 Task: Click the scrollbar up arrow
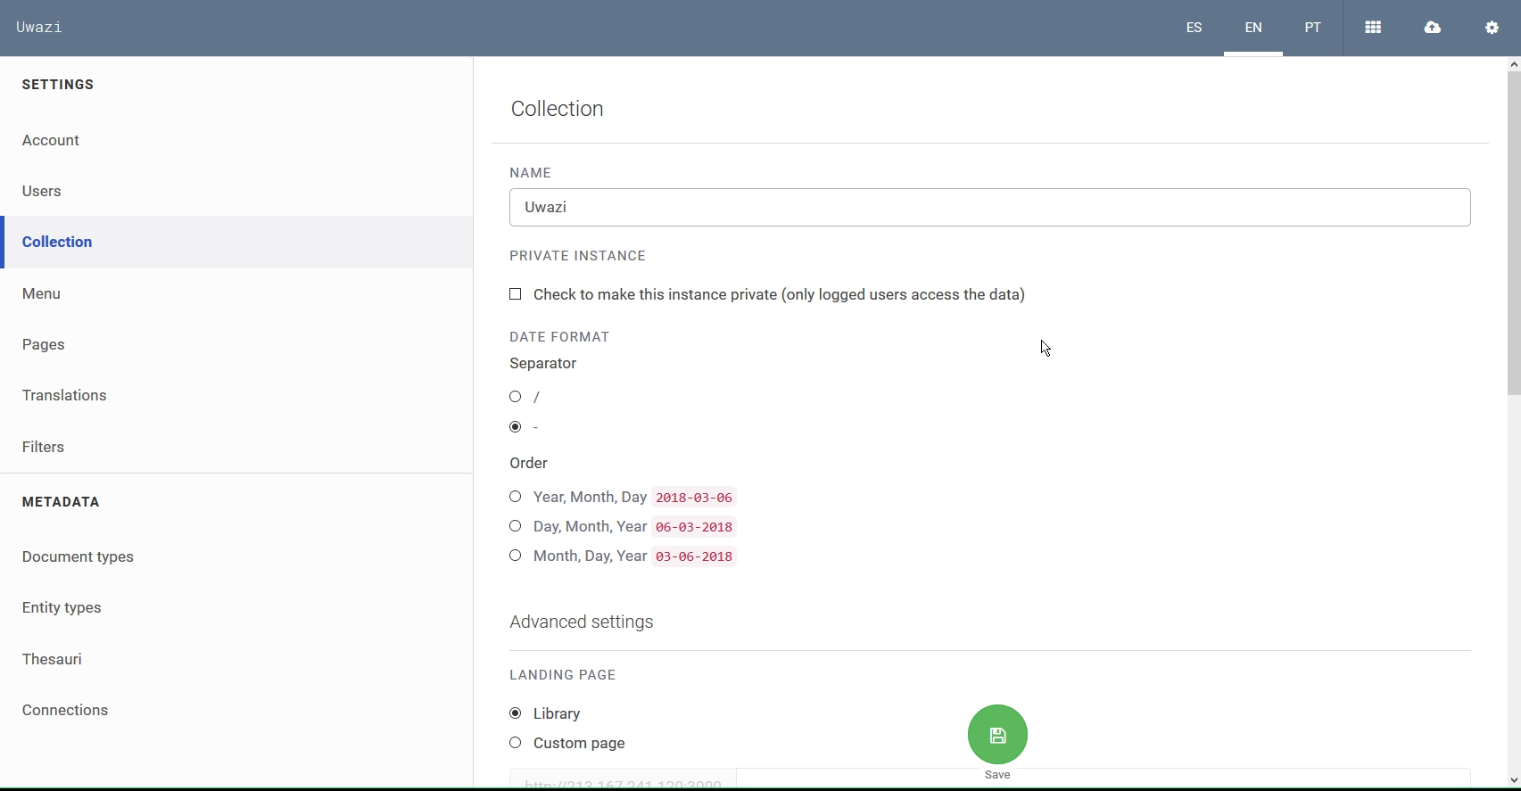pyautogui.click(x=1514, y=64)
